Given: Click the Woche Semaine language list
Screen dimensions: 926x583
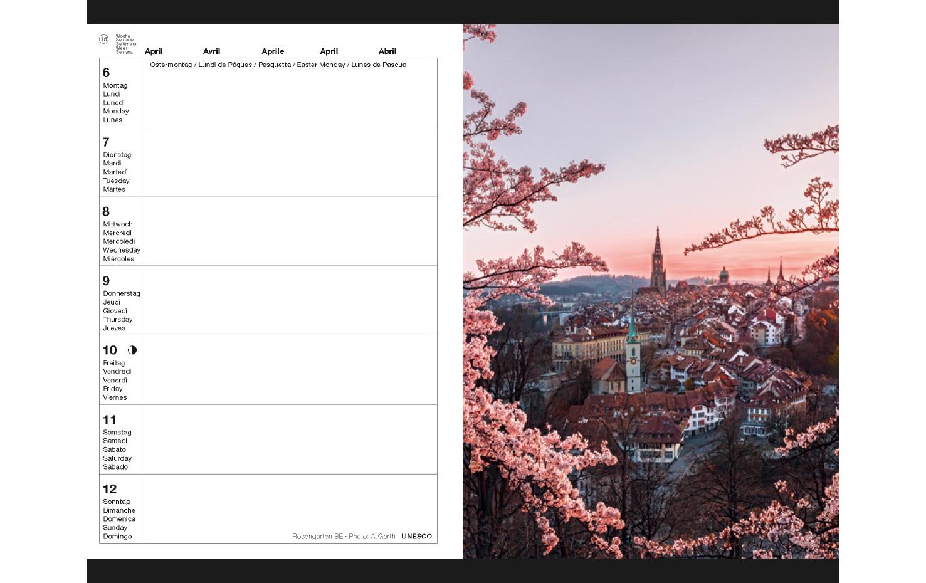Looking at the screenshot, I should point(124,43).
